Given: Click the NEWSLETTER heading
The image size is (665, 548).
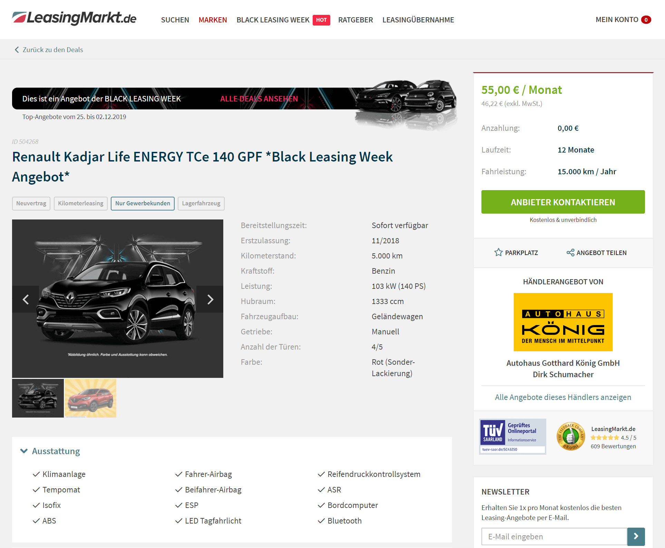Looking at the screenshot, I should point(505,492).
